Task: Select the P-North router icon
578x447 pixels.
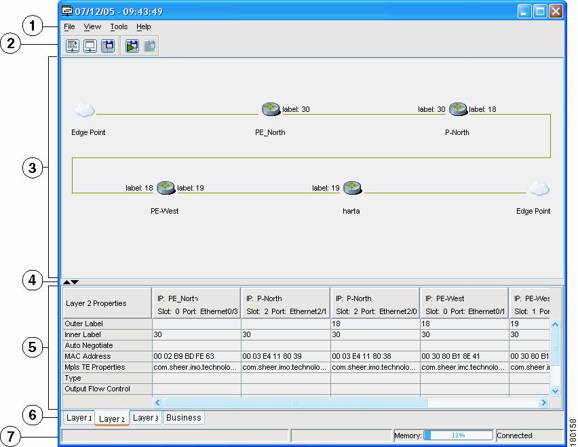Action: tap(458, 109)
